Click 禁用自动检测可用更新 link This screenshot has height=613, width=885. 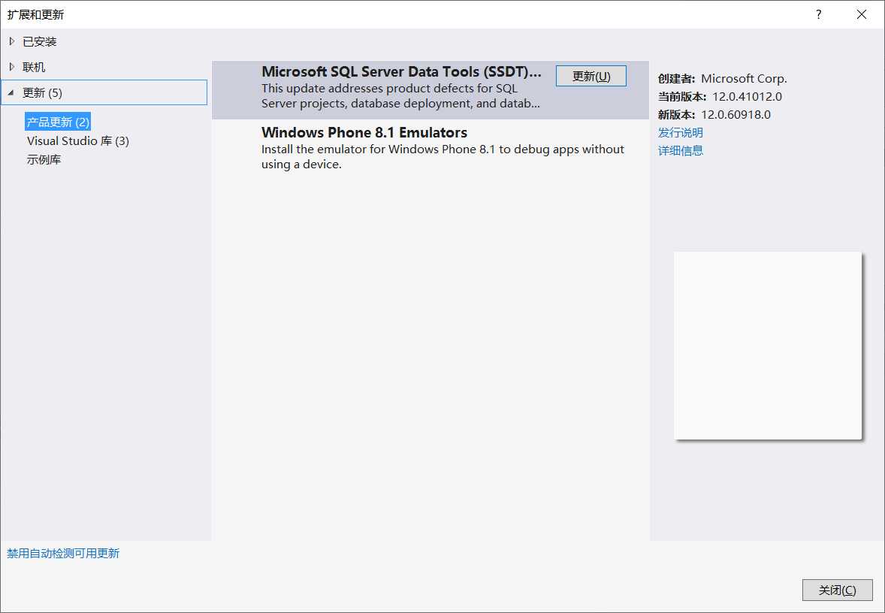click(63, 553)
